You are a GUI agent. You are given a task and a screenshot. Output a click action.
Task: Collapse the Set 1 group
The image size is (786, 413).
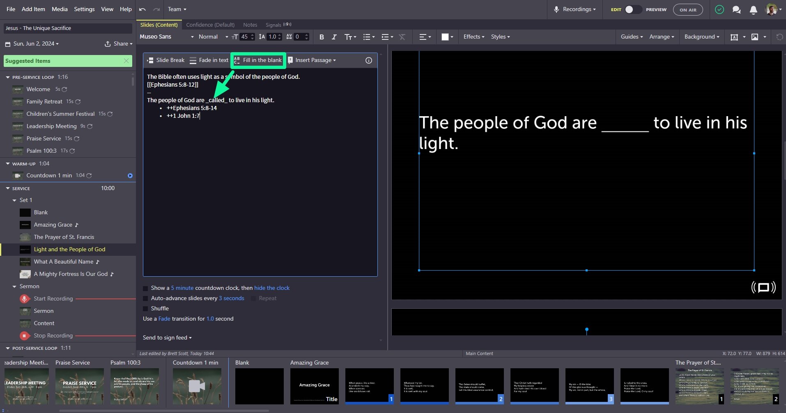(14, 200)
